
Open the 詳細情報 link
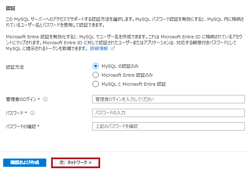pos(98,49)
